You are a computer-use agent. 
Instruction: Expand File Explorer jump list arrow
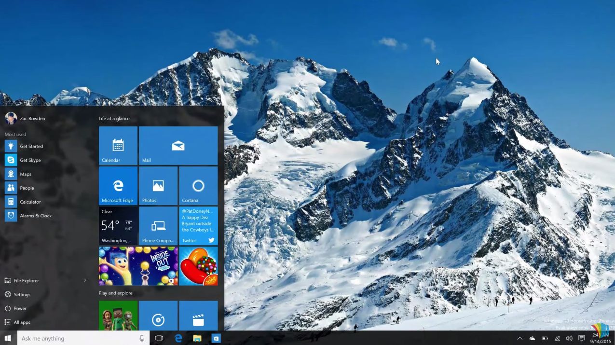[x=85, y=280]
